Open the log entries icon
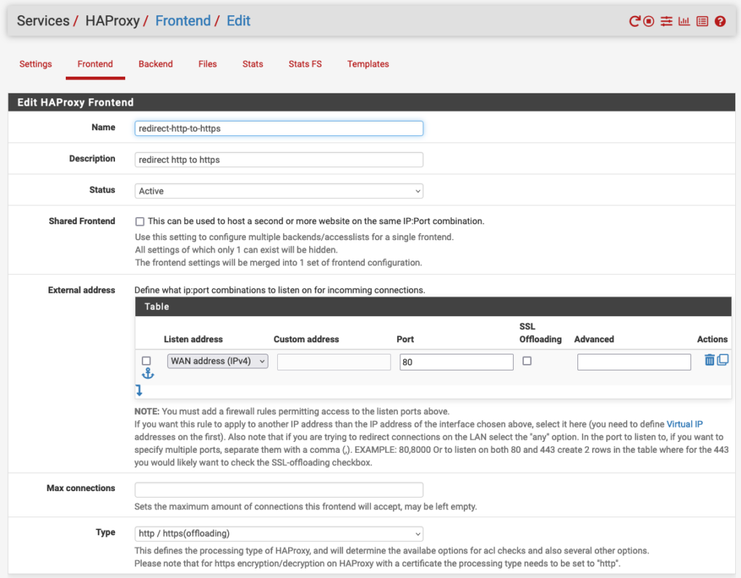 click(x=702, y=21)
